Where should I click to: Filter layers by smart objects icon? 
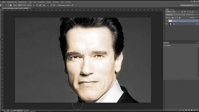(193, 12)
